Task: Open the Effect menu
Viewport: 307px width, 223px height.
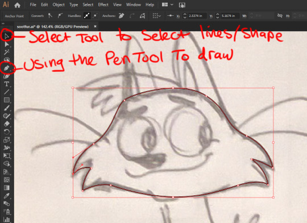Action: click(103, 5)
